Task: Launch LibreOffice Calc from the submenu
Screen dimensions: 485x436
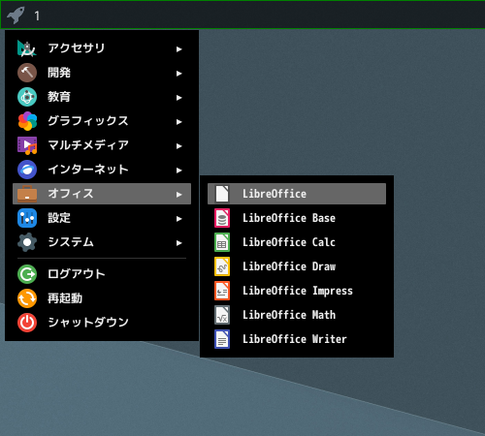Action: [297, 242]
